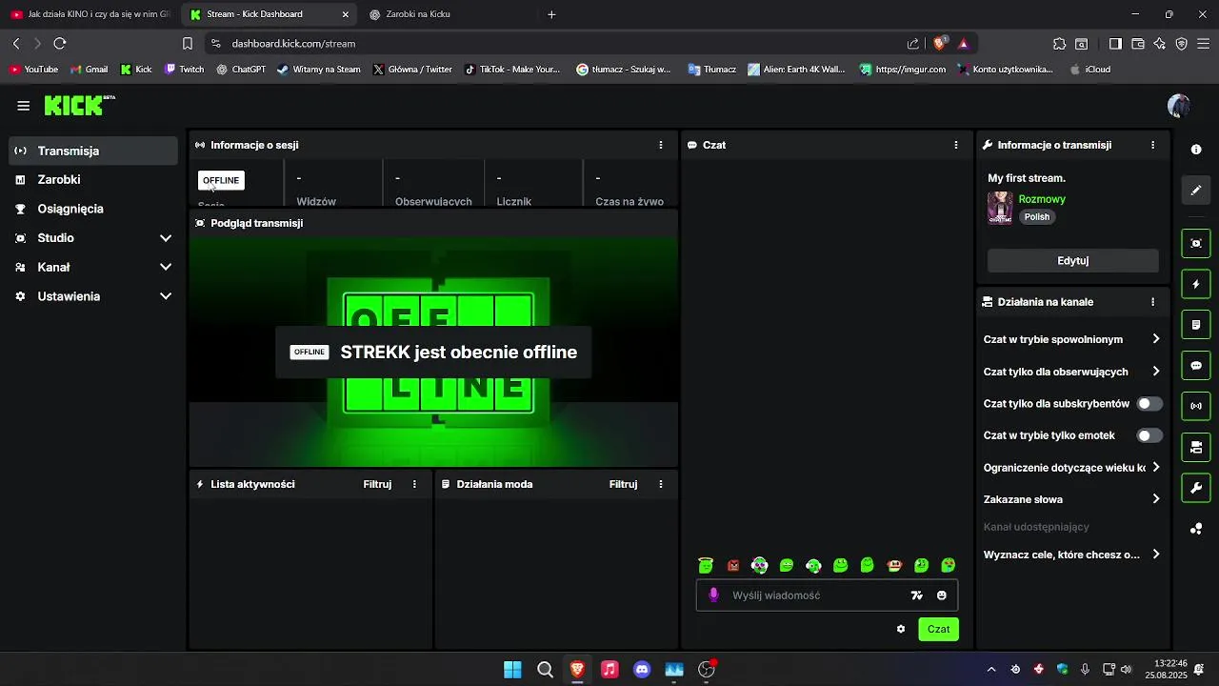
Task: Open Ograniczenie dotyczące wieku options
Action: coord(1072,468)
